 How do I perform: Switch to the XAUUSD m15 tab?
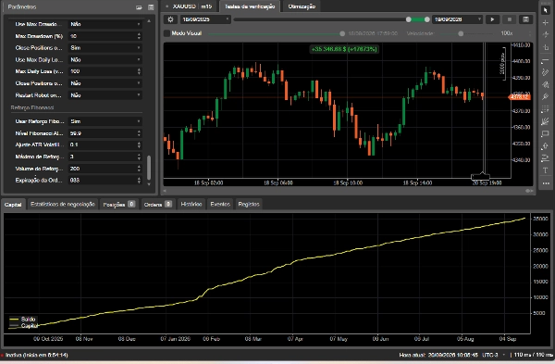tap(190, 6)
